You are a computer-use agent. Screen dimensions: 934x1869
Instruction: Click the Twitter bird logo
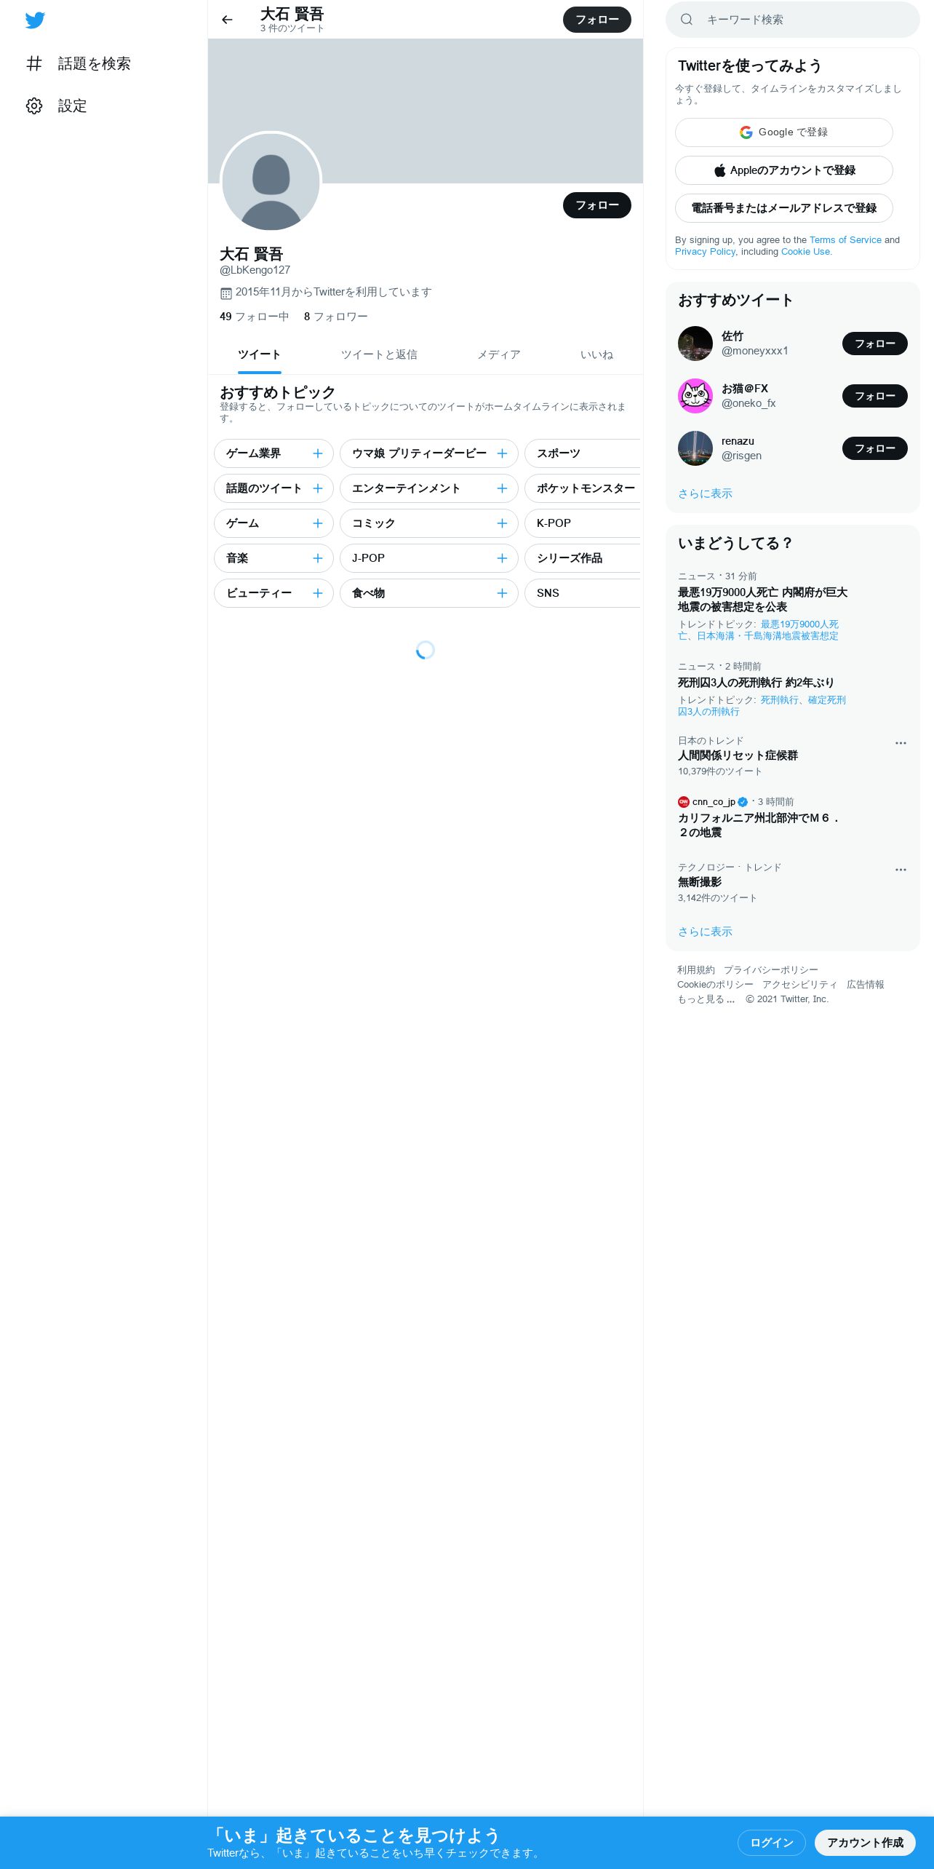35,20
